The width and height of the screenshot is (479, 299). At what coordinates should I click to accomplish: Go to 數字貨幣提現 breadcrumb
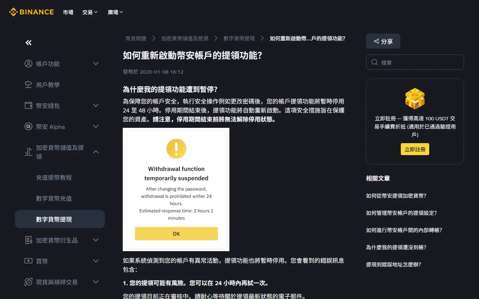point(239,38)
